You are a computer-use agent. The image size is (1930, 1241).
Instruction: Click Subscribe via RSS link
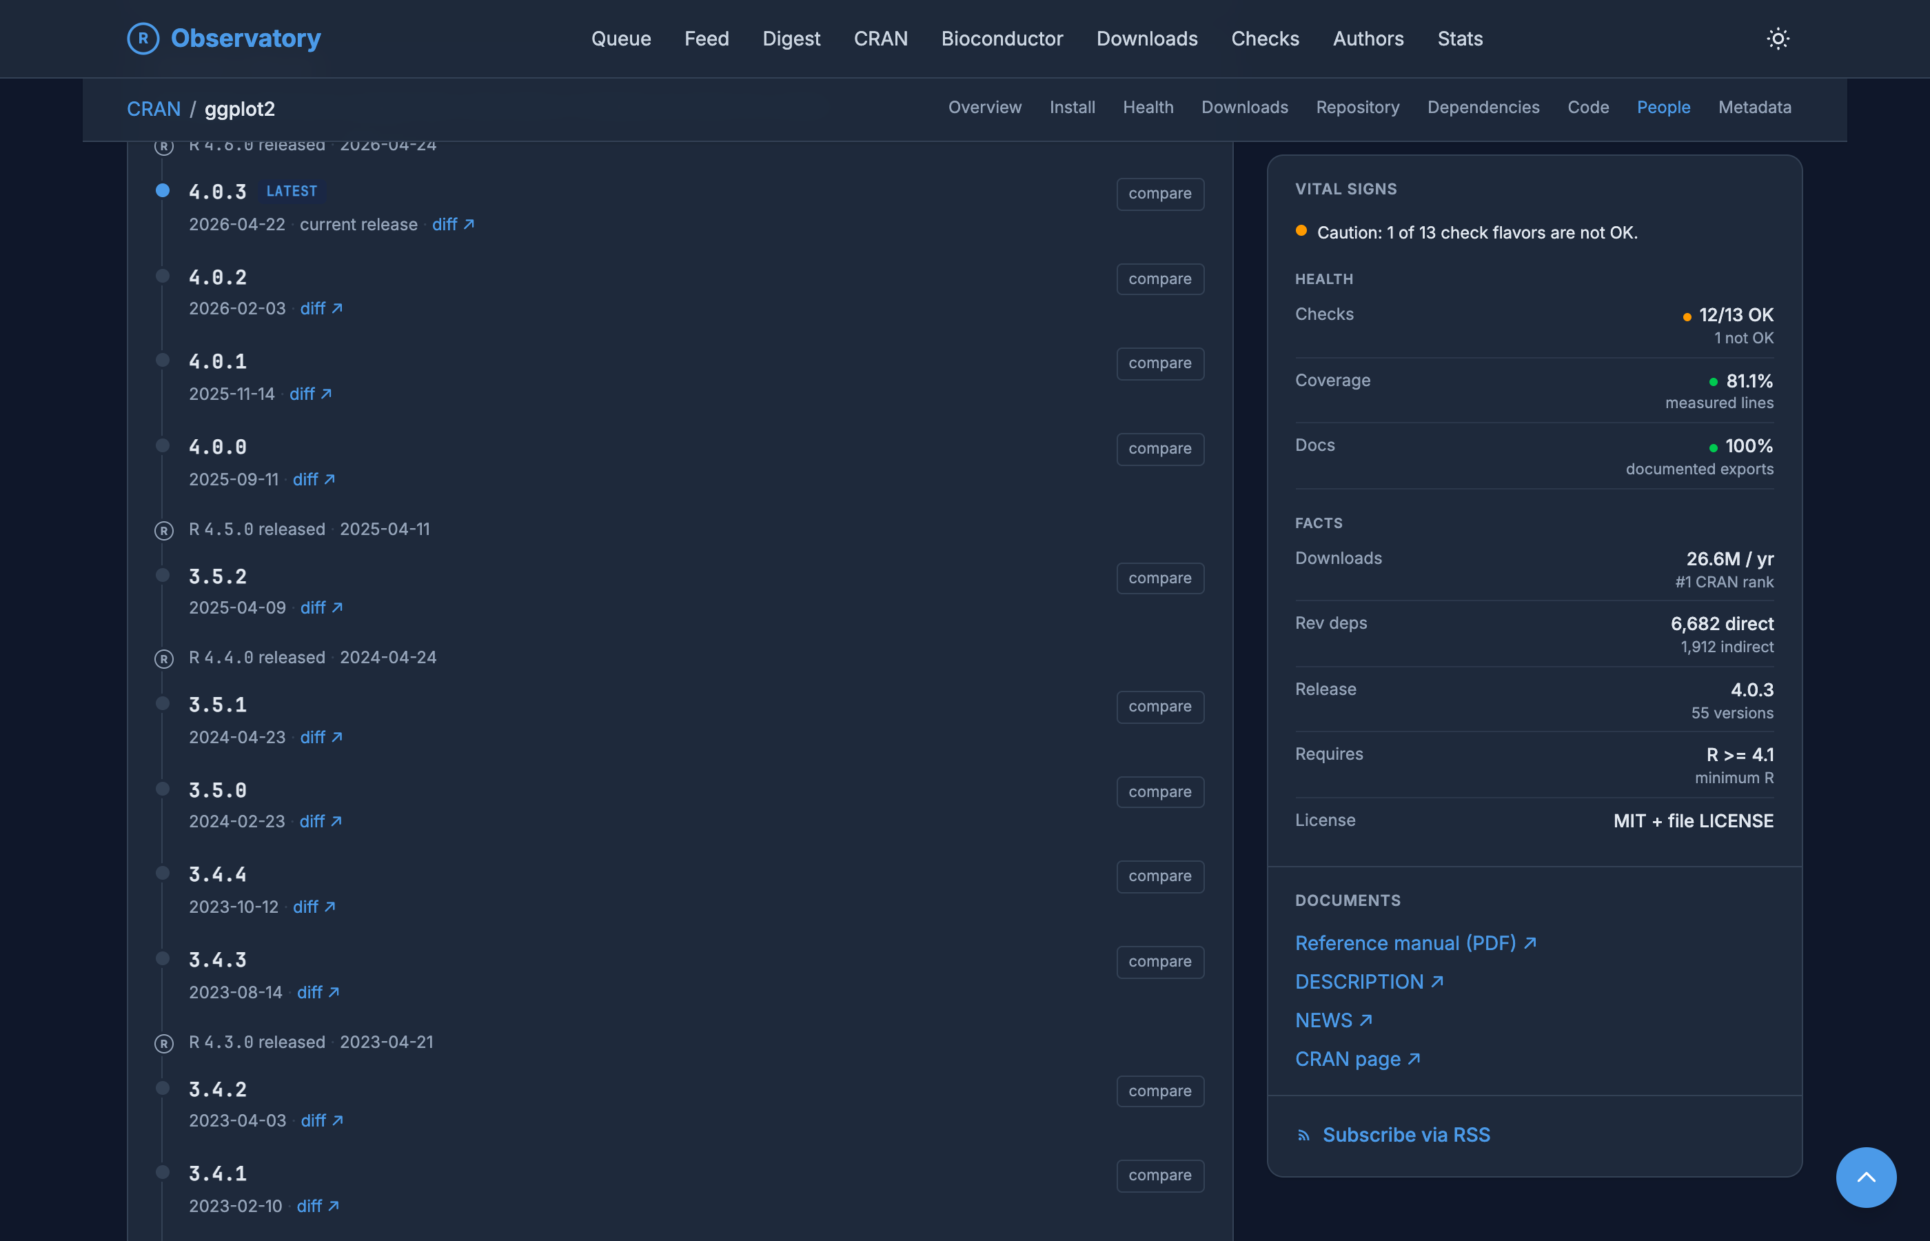(x=1405, y=1135)
